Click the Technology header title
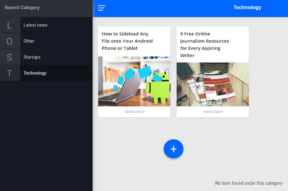288x191 pixels. (247, 7)
